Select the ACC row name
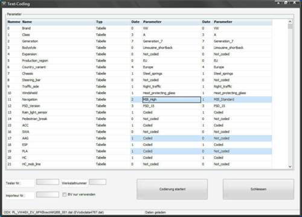The width and height of the screenshot is (302, 217). click(x=25, y=125)
